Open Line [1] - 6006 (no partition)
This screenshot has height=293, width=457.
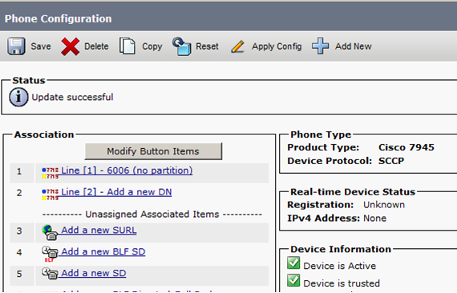(x=127, y=171)
